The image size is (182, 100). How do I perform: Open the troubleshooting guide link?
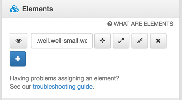coord(63,87)
